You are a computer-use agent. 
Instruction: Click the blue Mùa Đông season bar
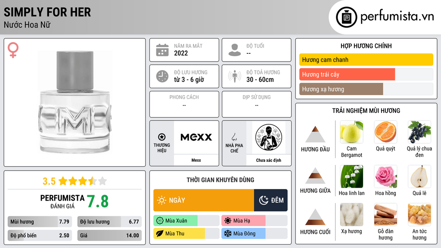tap(243, 233)
